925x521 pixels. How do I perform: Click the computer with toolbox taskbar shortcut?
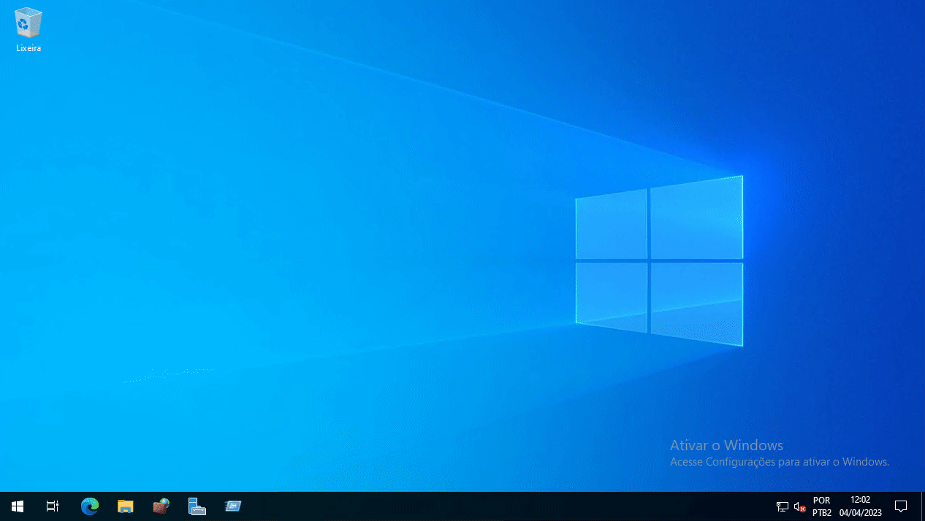197,506
